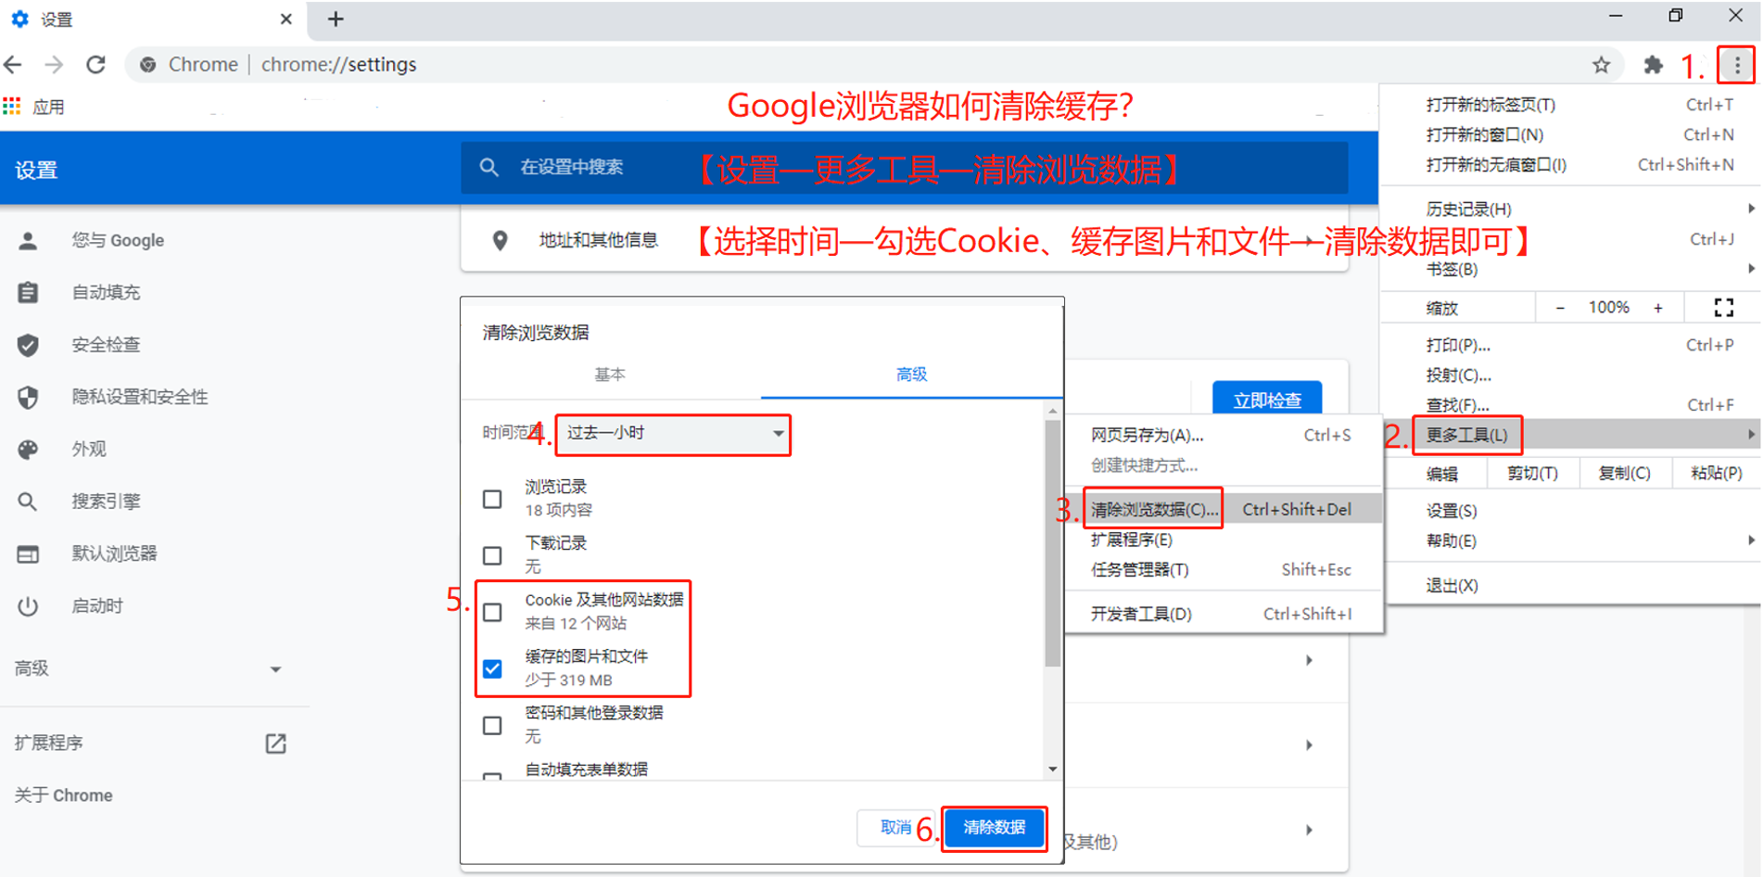1763x877 pixels.
Task: Click 复制(C) in the edit row
Action: click(1624, 474)
